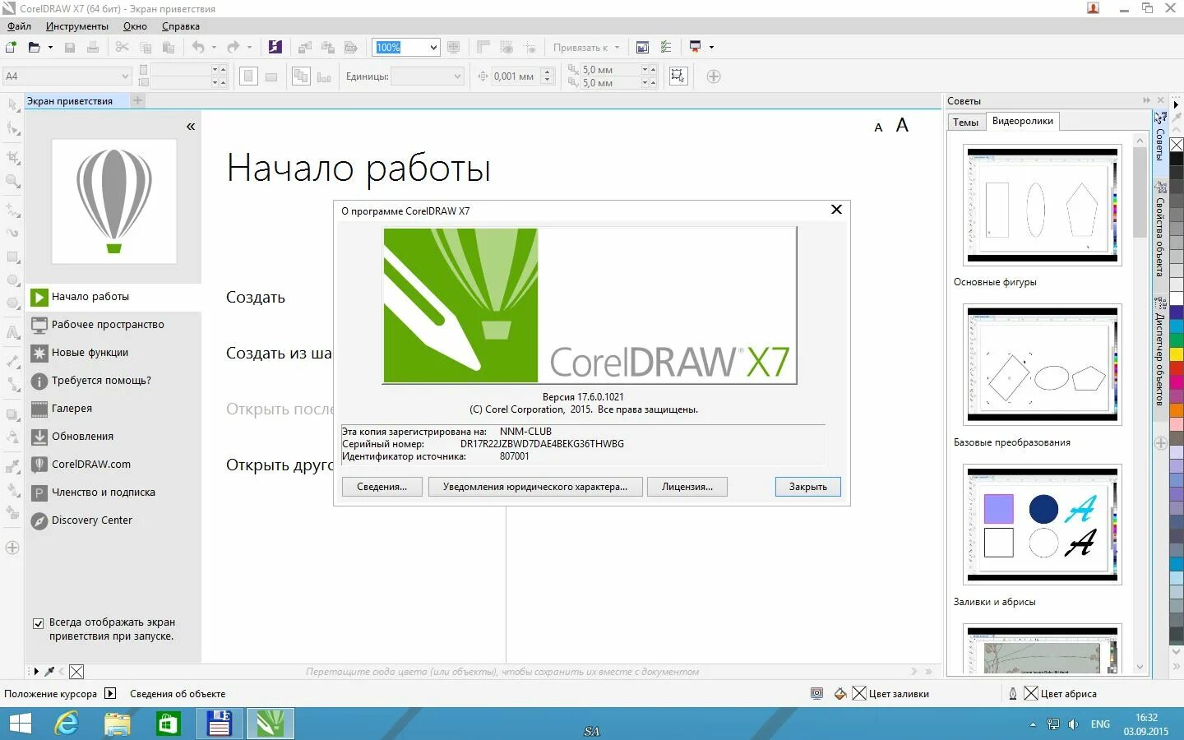Open CorelDRAW from the Windows taskbar

coord(271,724)
